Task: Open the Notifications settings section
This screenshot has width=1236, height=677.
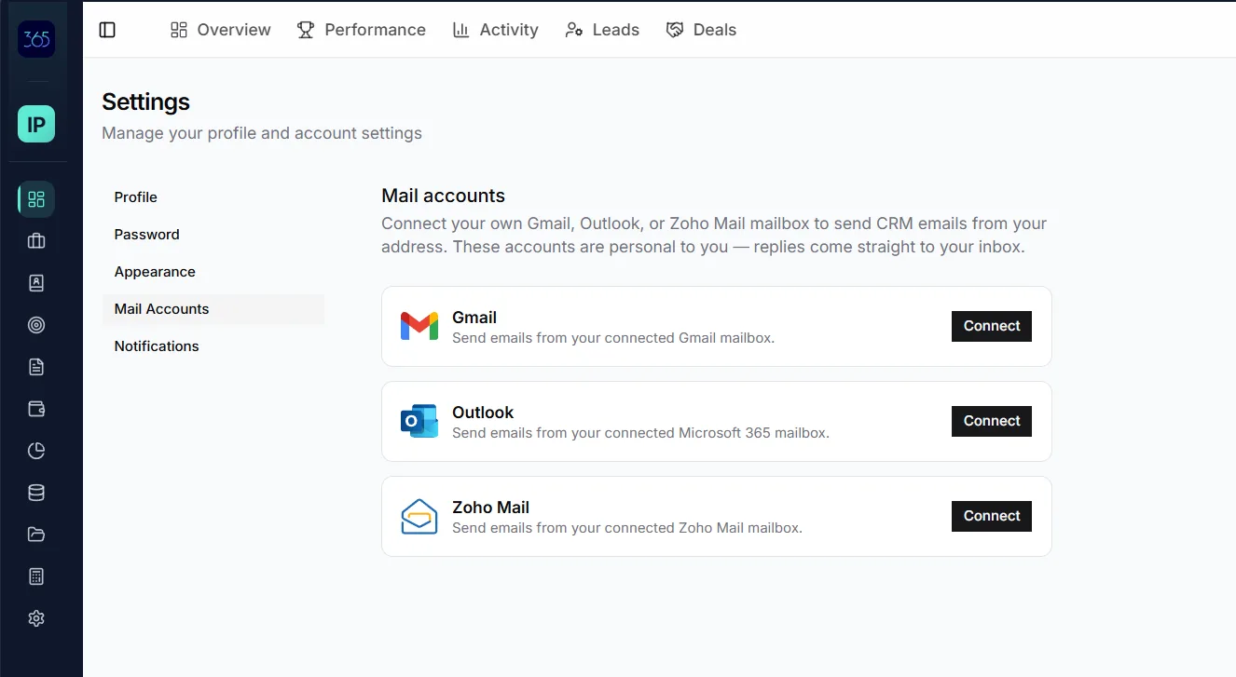Action: (213, 346)
